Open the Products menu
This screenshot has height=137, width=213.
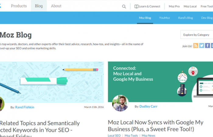click(19, 6)
